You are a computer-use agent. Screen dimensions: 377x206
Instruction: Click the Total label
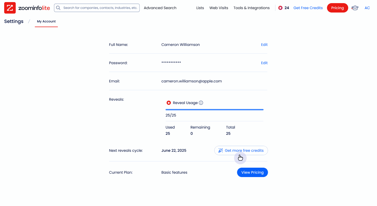(231, 127)
